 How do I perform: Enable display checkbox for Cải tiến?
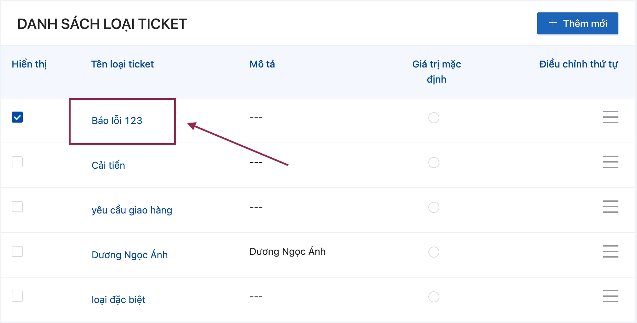click(17, 162)
